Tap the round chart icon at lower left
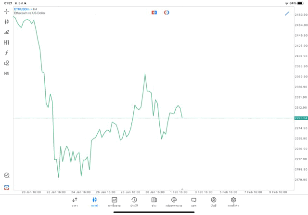This screenshot has width=308, height=215. (7, 176)
